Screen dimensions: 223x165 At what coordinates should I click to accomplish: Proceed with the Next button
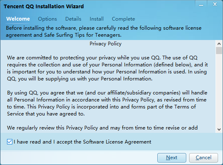click(x=172, y=158)
